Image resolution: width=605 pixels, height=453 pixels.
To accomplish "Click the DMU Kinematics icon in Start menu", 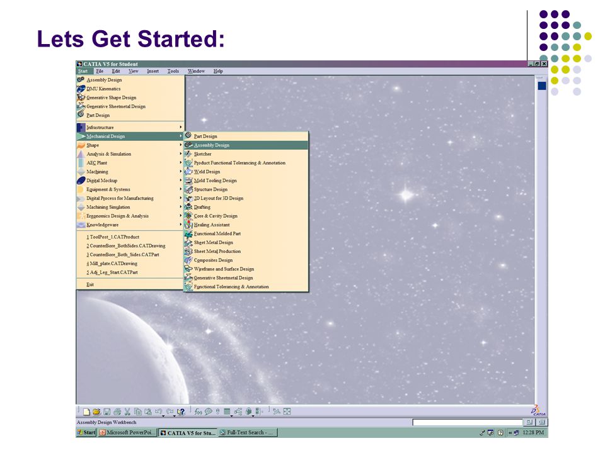I will tap(81, 89).
